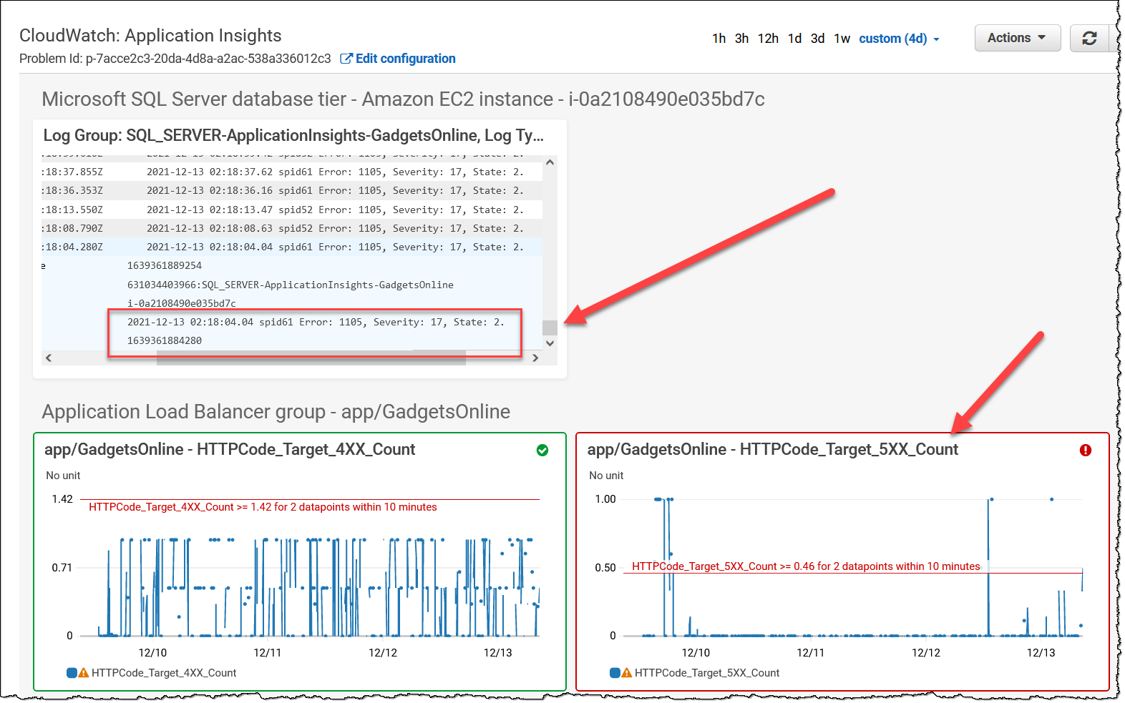1125x703 pixels.
Task: Select log row with timestamp 02:18:36.16
Action: click(292, 190)
